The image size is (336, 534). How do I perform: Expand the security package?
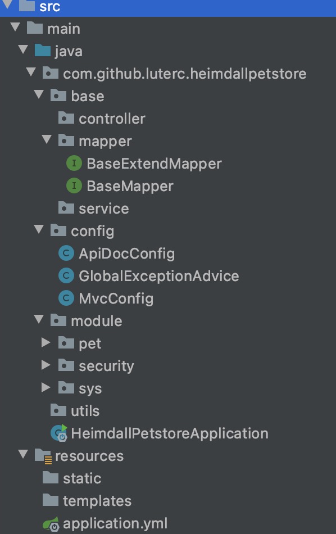46,365
